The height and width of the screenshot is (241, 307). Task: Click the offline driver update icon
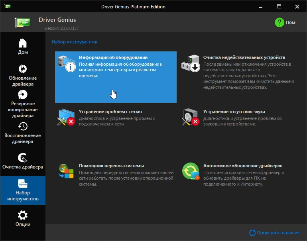(x=191, y=171)
